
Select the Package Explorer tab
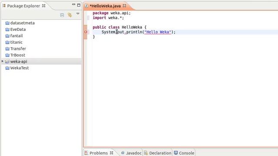click(23, 6)
